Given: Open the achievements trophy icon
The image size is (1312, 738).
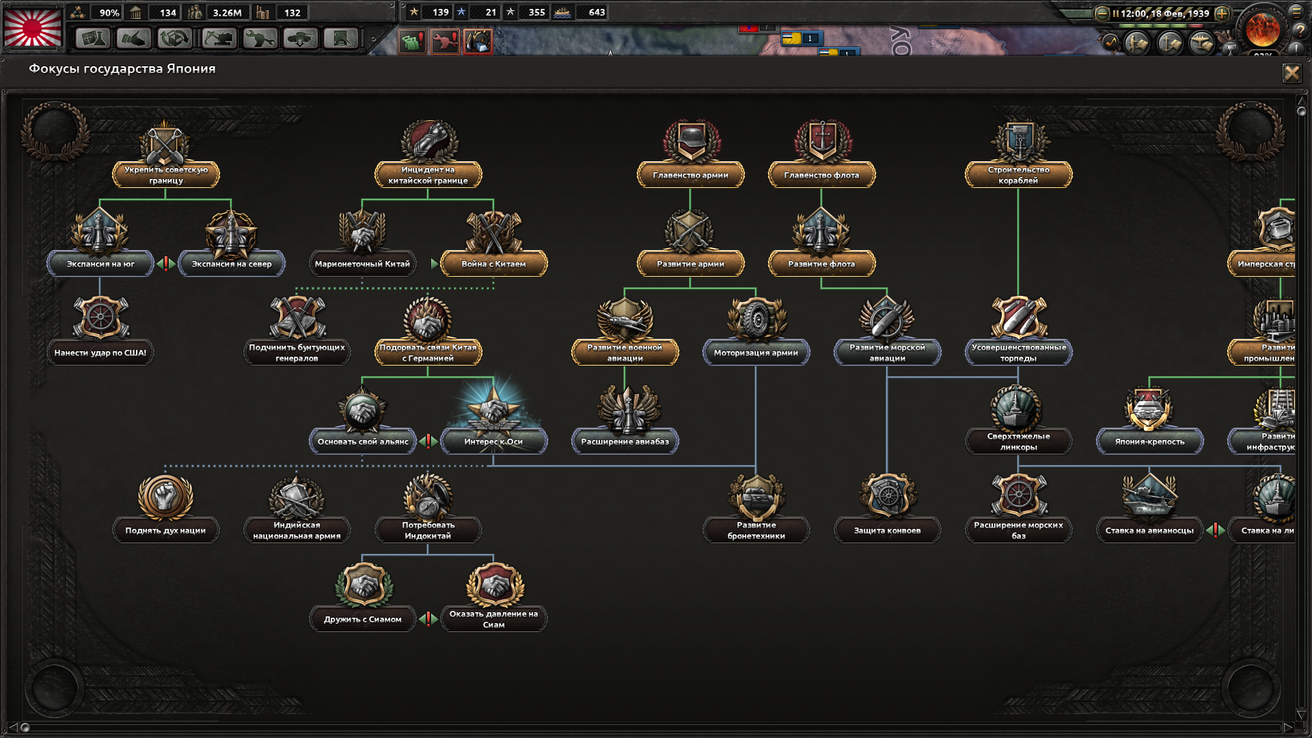Looking at the screenshot, I should [x=1230, y=49].
